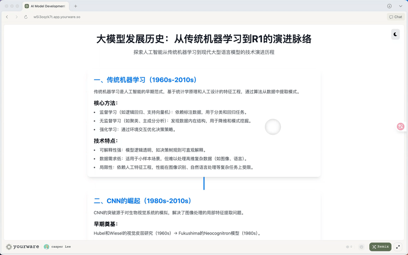
Task: Click the 数据需求低 bullet line
Action: click(173, 159)
